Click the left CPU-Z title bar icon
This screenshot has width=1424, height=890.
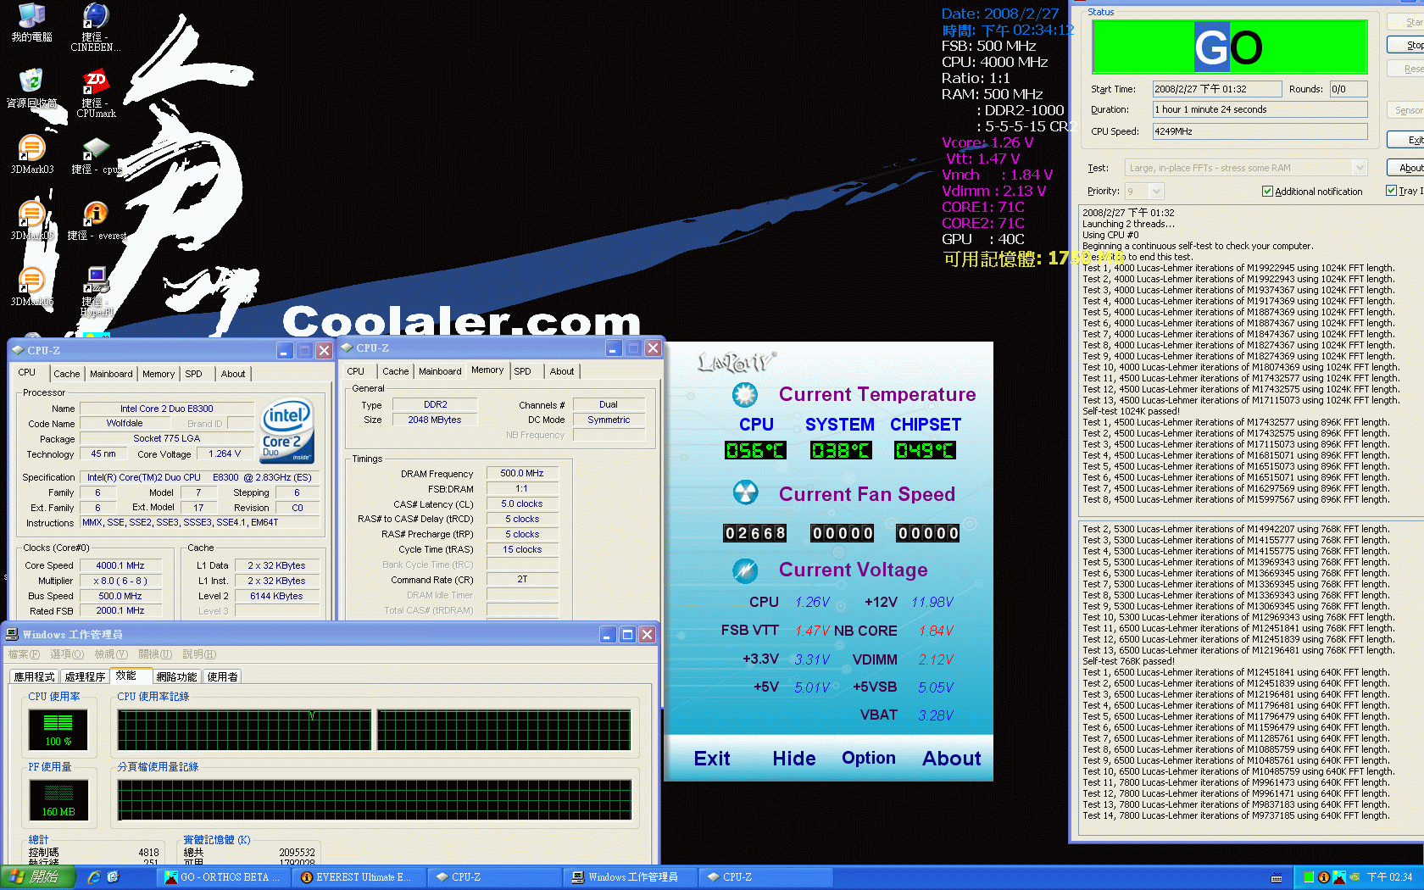(18, 350)
